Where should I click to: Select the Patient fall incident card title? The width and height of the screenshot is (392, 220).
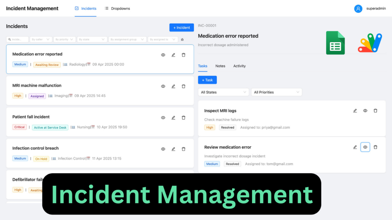tap(31, 117)
